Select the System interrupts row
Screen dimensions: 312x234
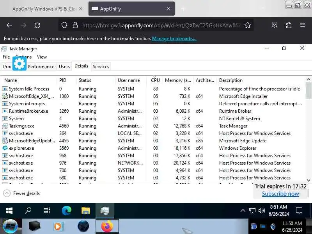tap(153, 104)
